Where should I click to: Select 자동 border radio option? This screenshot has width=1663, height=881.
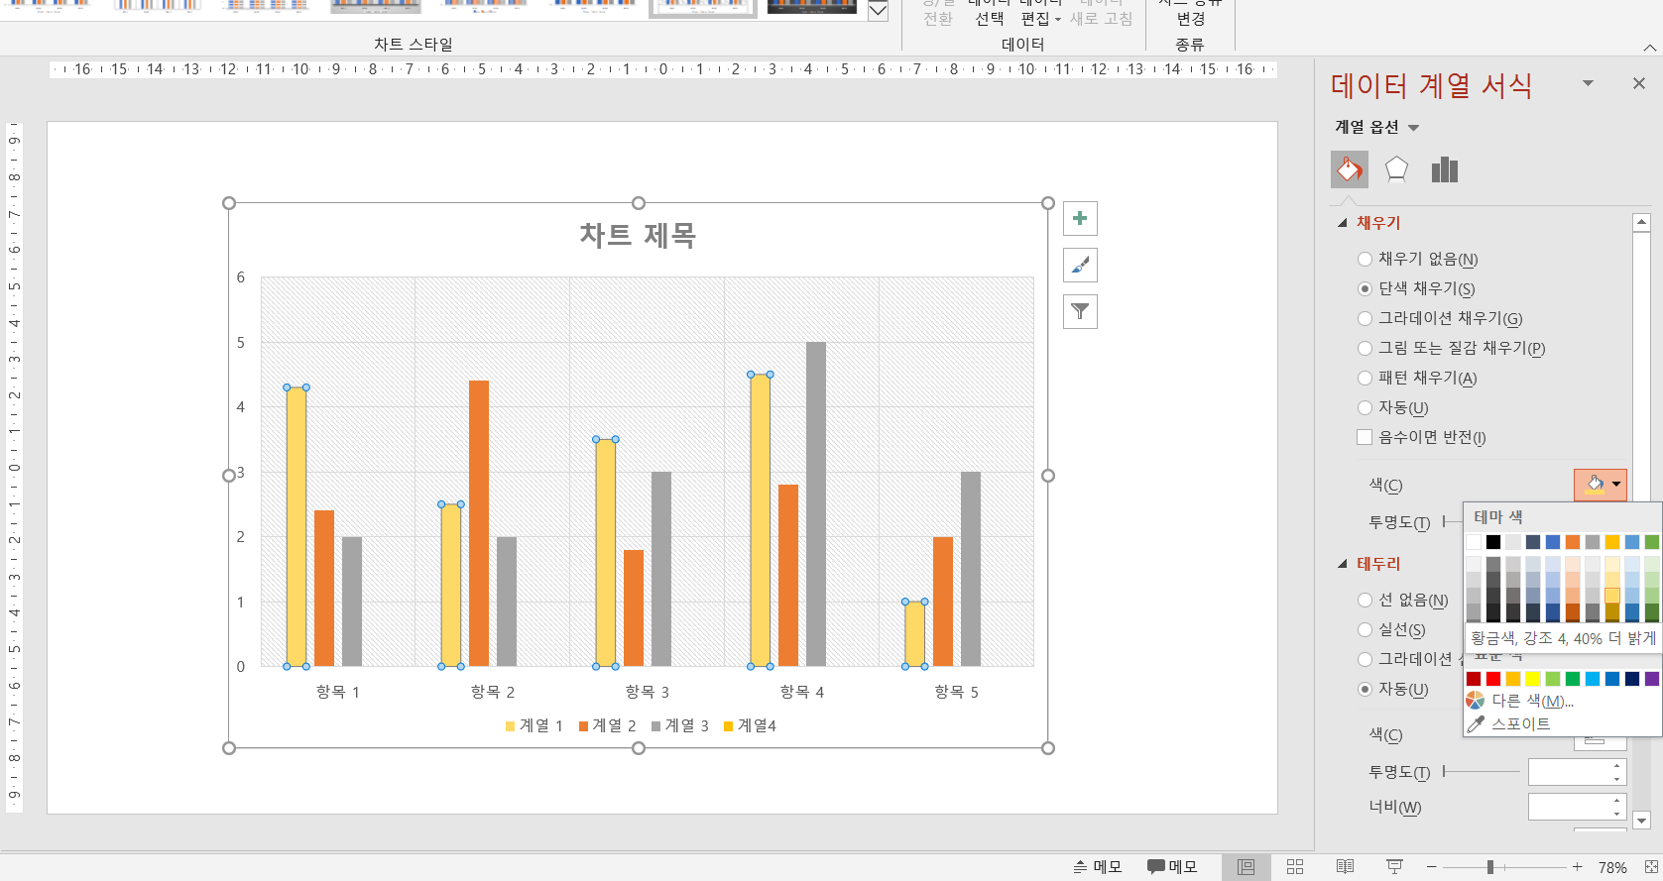1393,689
